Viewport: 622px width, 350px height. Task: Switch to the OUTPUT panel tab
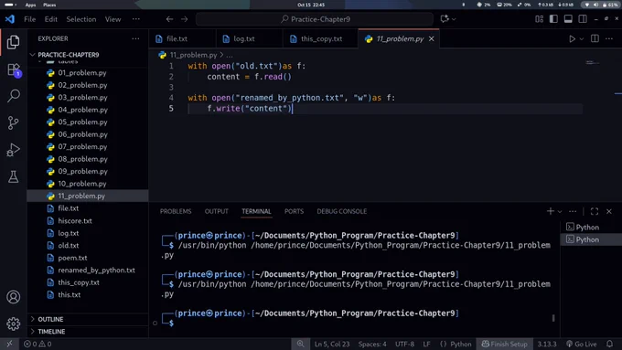217,211
